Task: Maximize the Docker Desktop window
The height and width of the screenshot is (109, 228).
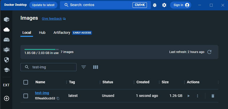Action: [x=211, y=5]
